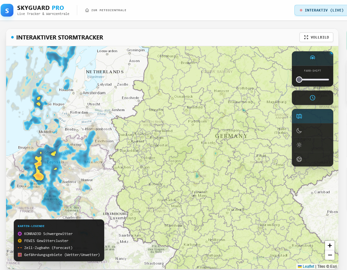Expand the radar layer panel
This screenshot has height=270, width=347.
pyautogui.click(x=312, y=58)
